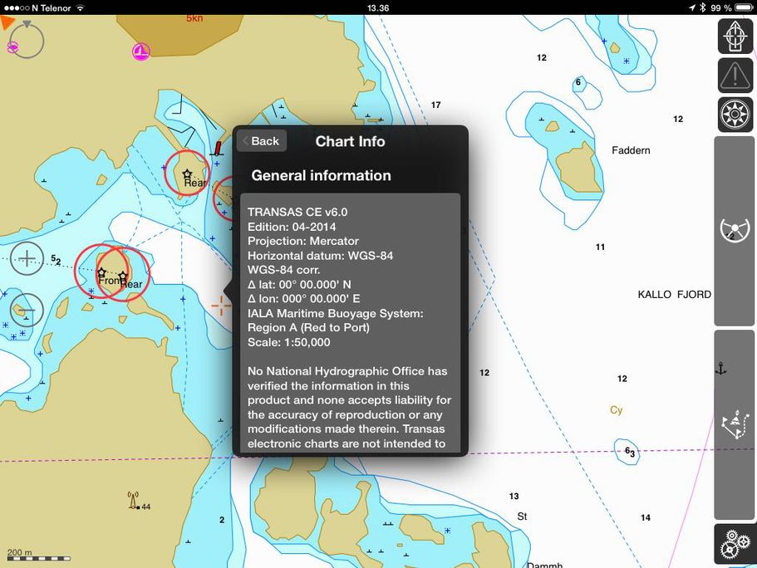The height and width of the screenshot is (568, 757).
Task: Select the KALLO FJORD label
Action: coord(674,294)
